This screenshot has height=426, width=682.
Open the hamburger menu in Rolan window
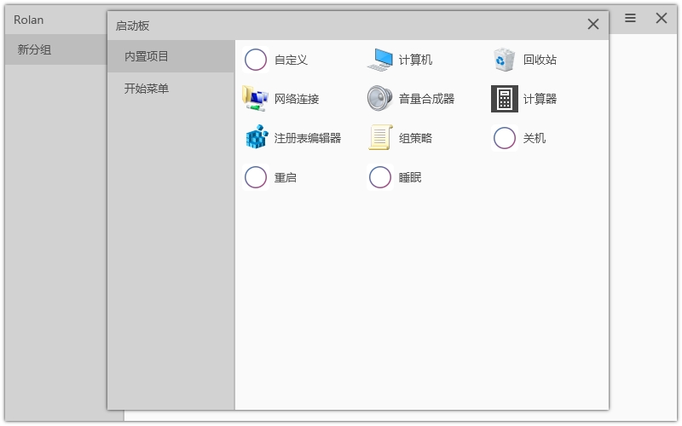point(631,18)
